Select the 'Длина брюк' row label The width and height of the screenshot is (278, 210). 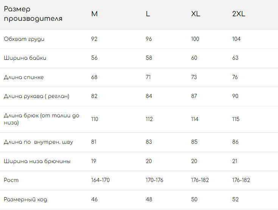pos(41,119)
